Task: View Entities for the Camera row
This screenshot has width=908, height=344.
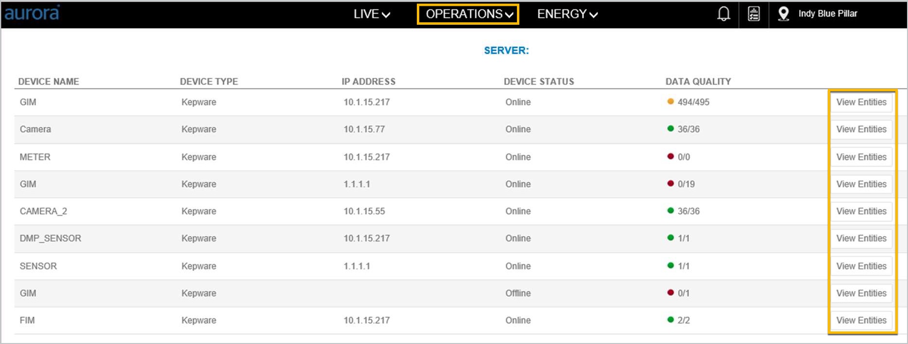Action: [x=861, y=130]
